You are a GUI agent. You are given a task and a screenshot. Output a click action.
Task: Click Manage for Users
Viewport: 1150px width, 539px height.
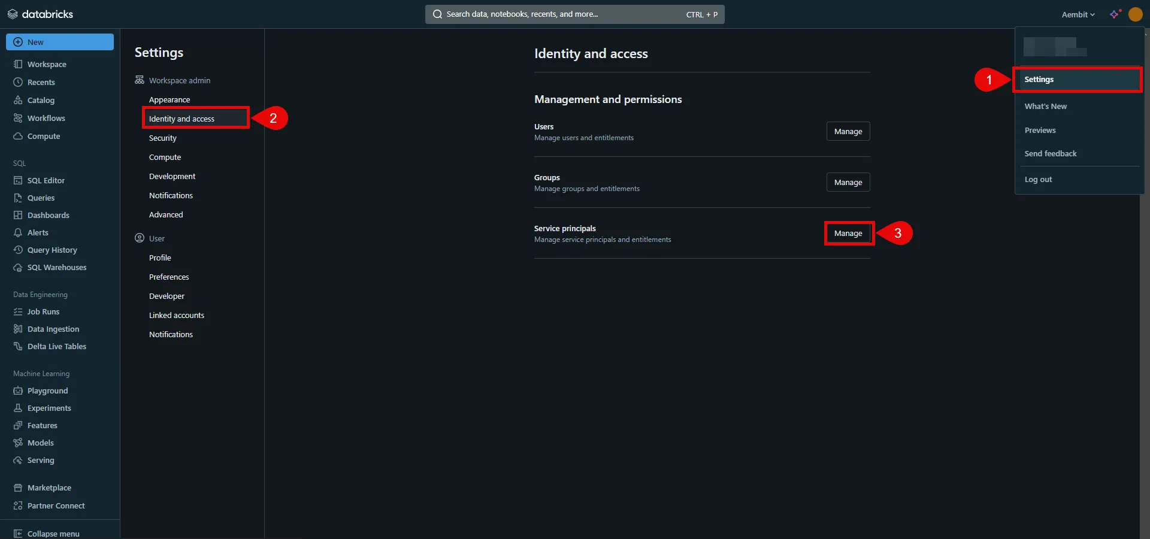(848, 131)
